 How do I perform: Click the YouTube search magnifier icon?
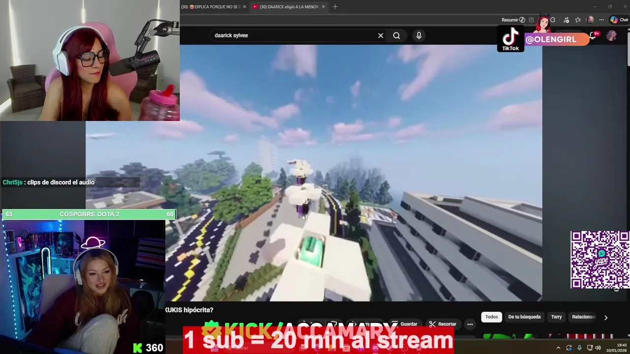(x=397, y=35)
